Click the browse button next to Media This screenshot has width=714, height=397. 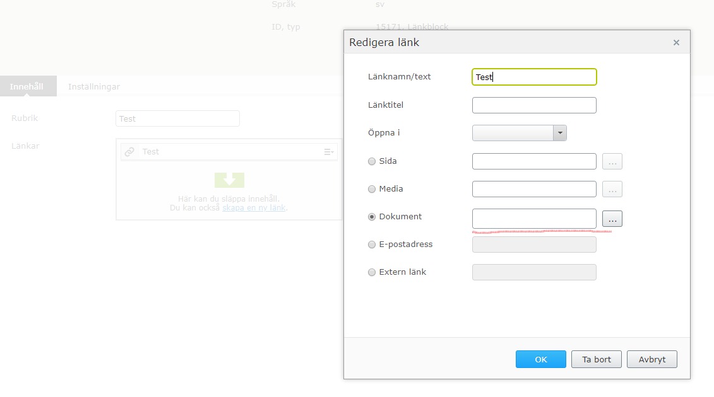[x=612, y=189]
